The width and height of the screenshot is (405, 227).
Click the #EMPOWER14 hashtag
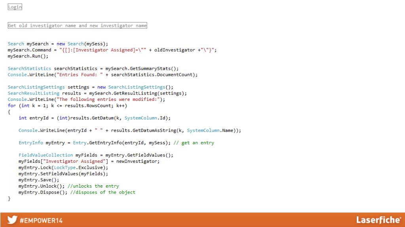click(x=41, y=221)
